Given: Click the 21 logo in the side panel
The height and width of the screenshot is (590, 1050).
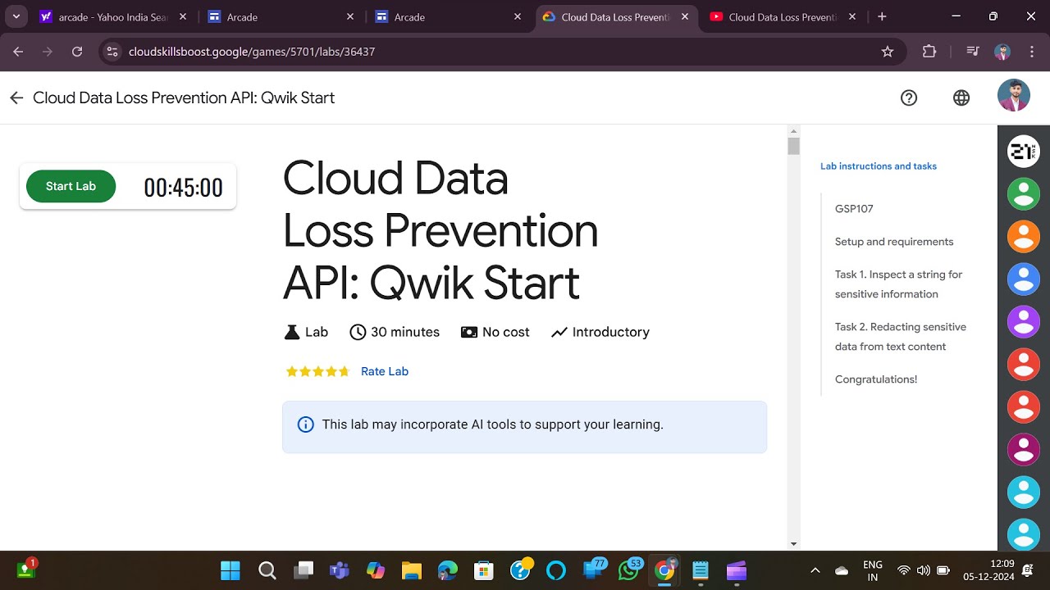Looking at the screenshot, I should point(1024,152).
